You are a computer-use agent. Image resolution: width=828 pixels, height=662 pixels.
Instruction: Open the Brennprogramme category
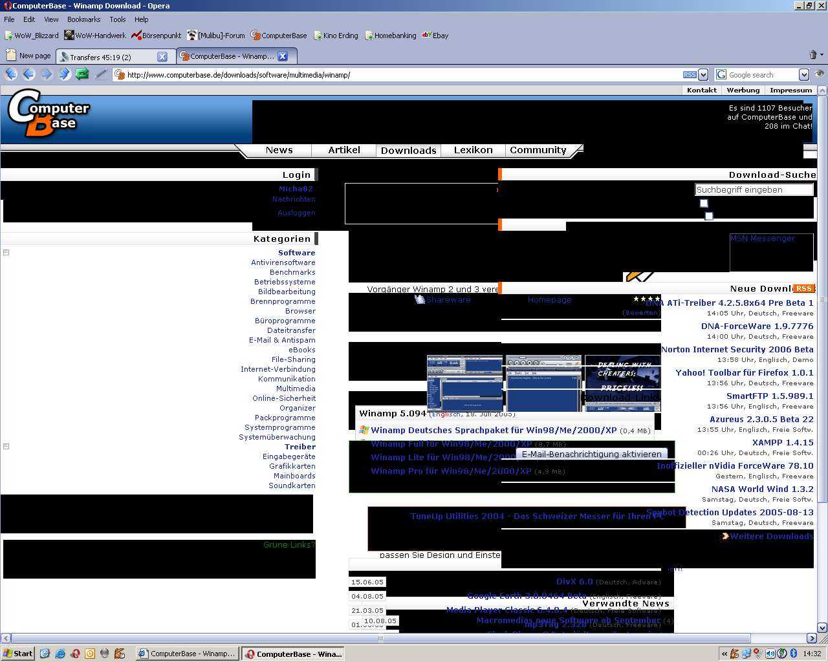point(283,301)
